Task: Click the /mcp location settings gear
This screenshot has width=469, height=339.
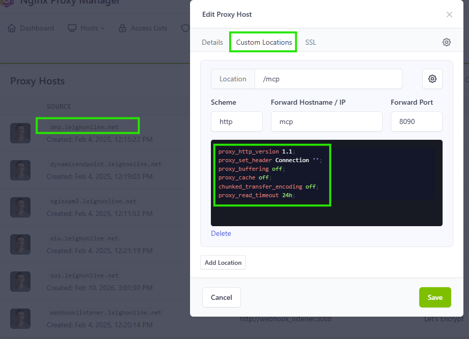Action: coord(432,79)
